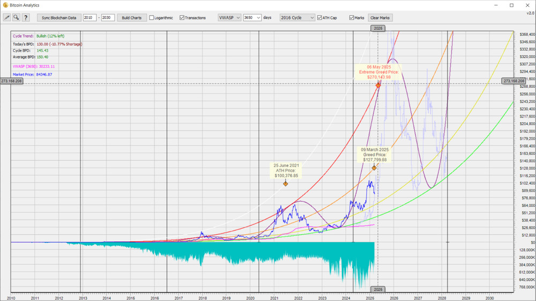The image size is (536, 301).
Task: Focus the end year 2030 field
Action: click(x=108, y=18)
